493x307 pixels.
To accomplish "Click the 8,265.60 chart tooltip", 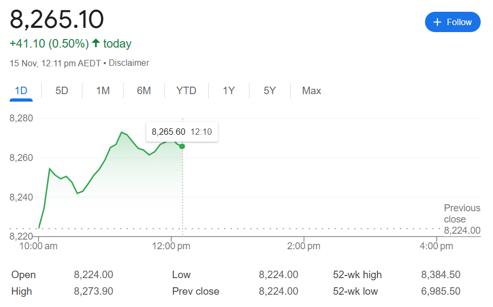I will click(182, 132).
